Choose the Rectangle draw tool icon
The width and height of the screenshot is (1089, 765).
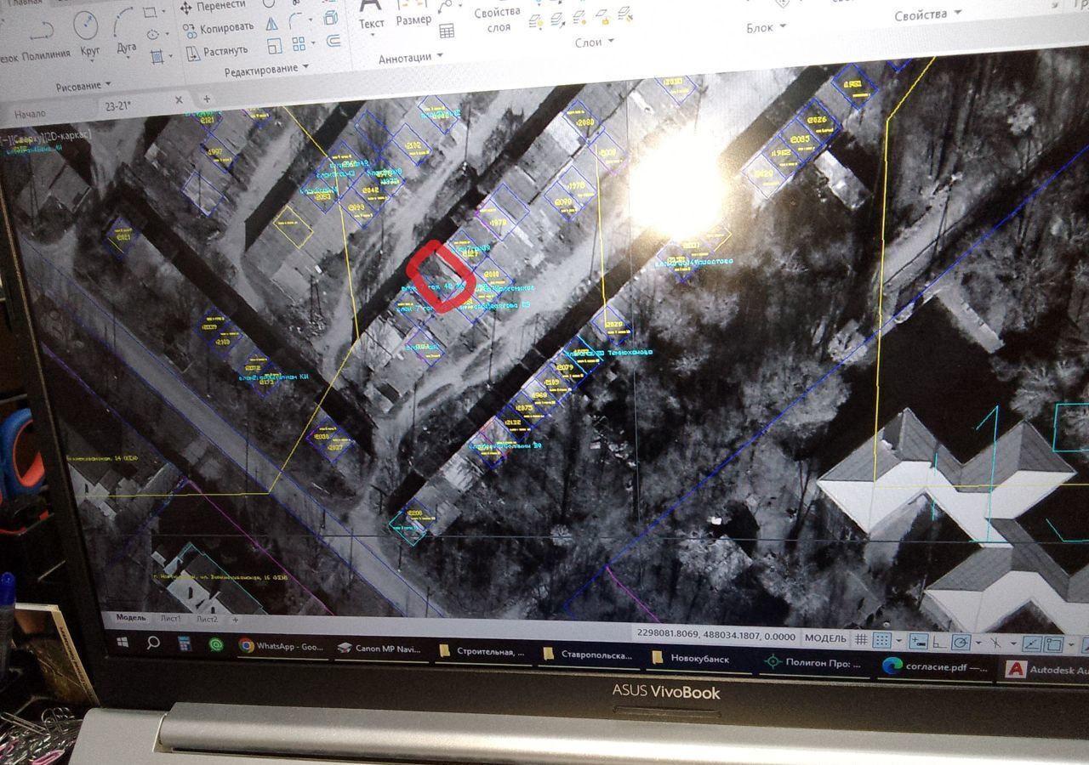(x=150, y=12)
